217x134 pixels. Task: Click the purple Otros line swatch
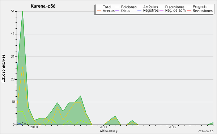(117, 11)
